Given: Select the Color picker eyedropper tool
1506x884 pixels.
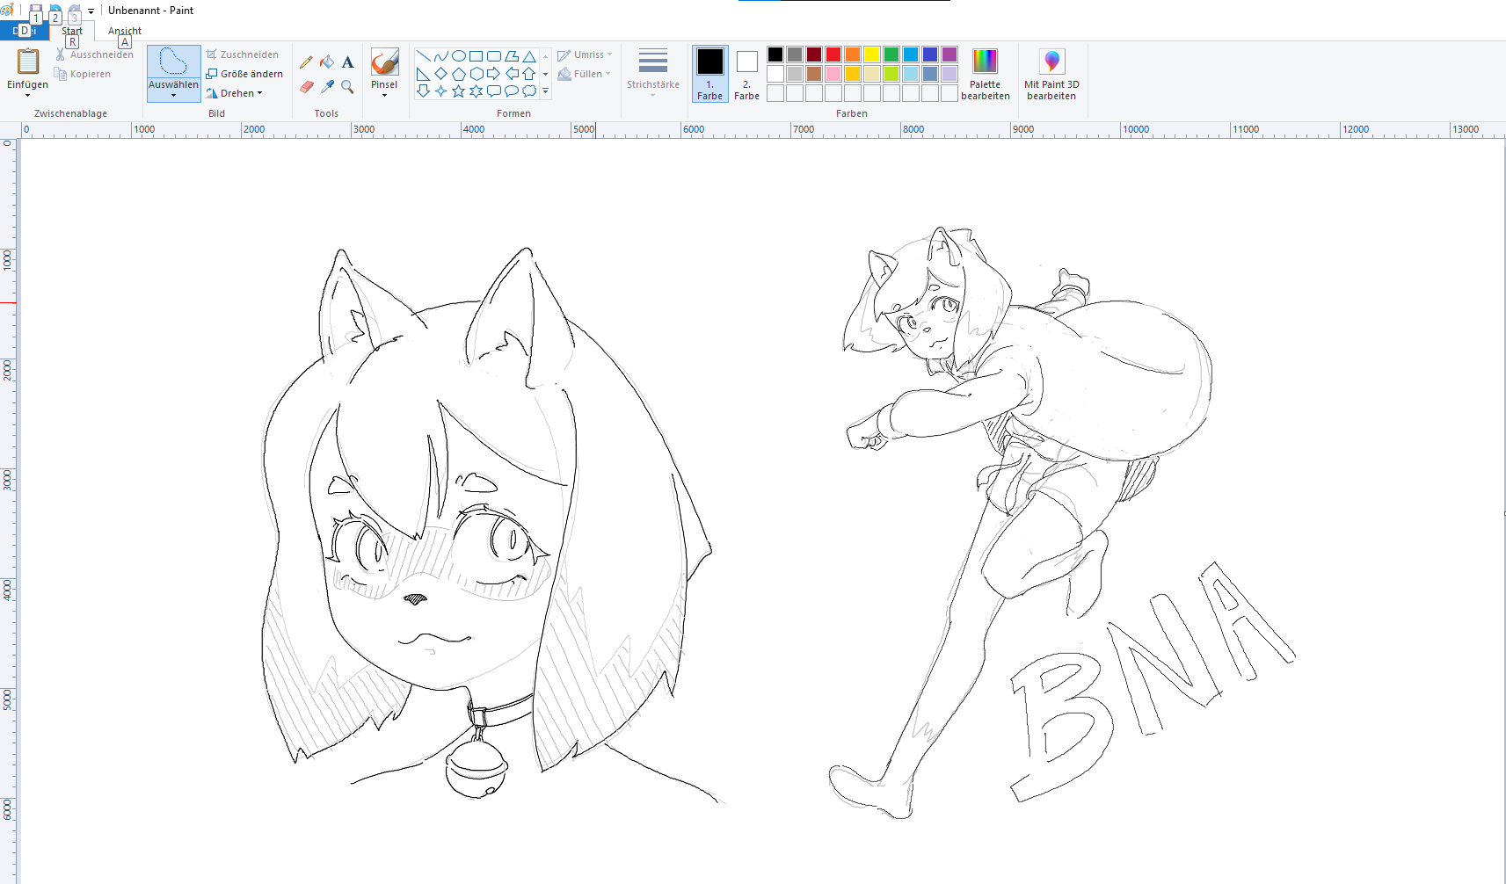Looking at the screenshot, I should click(327, 86).
